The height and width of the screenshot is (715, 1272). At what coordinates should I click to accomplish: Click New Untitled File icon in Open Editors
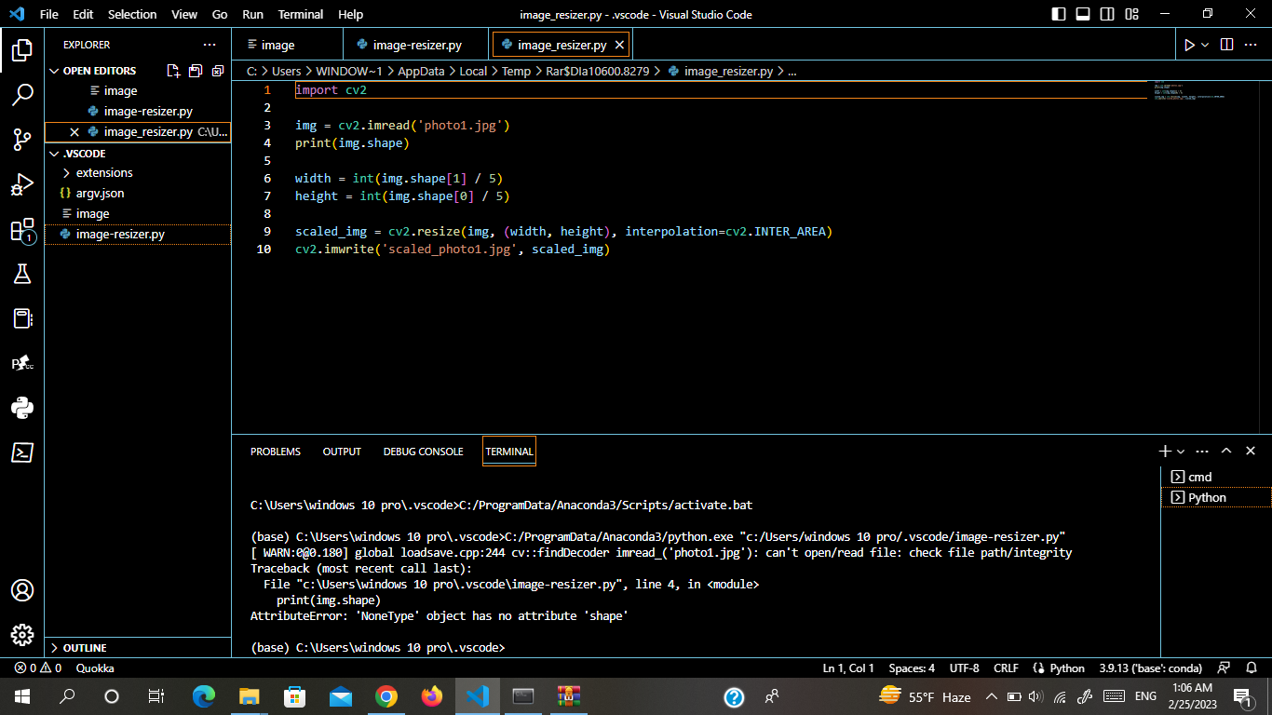(173, 71)
